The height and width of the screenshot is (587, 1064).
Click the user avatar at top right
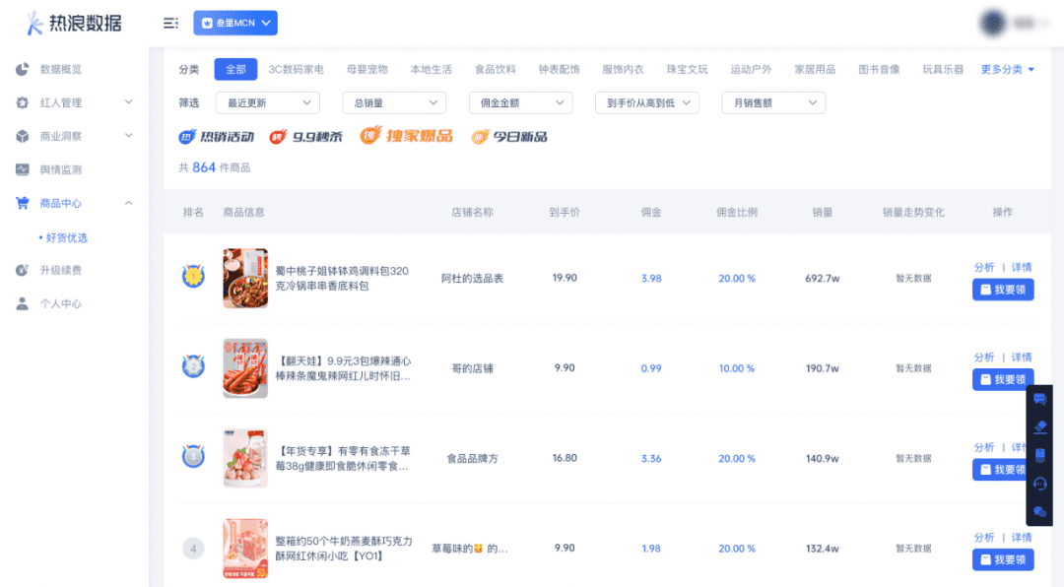coord(993,23)
